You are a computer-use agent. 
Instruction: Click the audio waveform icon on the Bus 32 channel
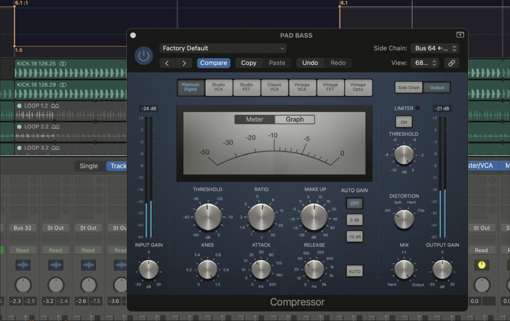coord(23,265)
